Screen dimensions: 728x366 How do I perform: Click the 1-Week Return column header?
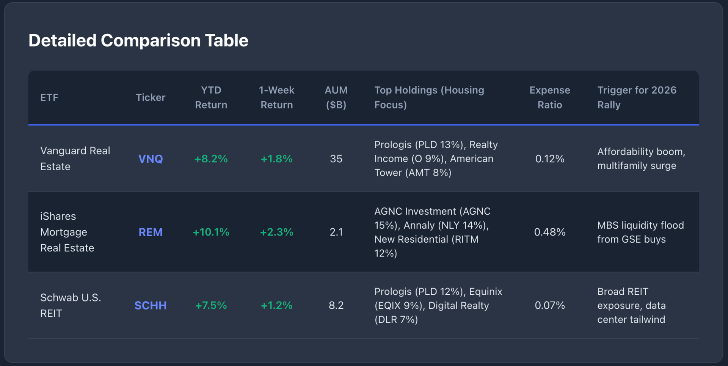click(x=276, y=97)
